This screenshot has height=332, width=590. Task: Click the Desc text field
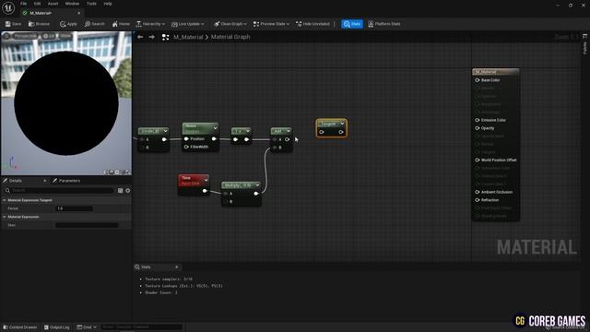click(87, 225)
